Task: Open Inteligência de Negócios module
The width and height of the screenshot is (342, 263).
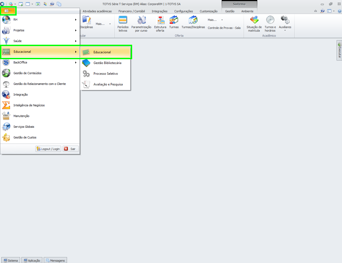Action: tap(40, 105)
